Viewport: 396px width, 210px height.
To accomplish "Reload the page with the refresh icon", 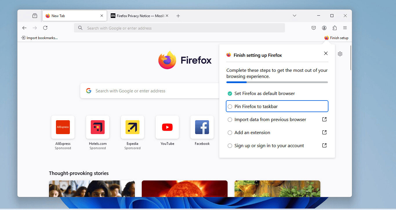I will [x=45, y=28].
